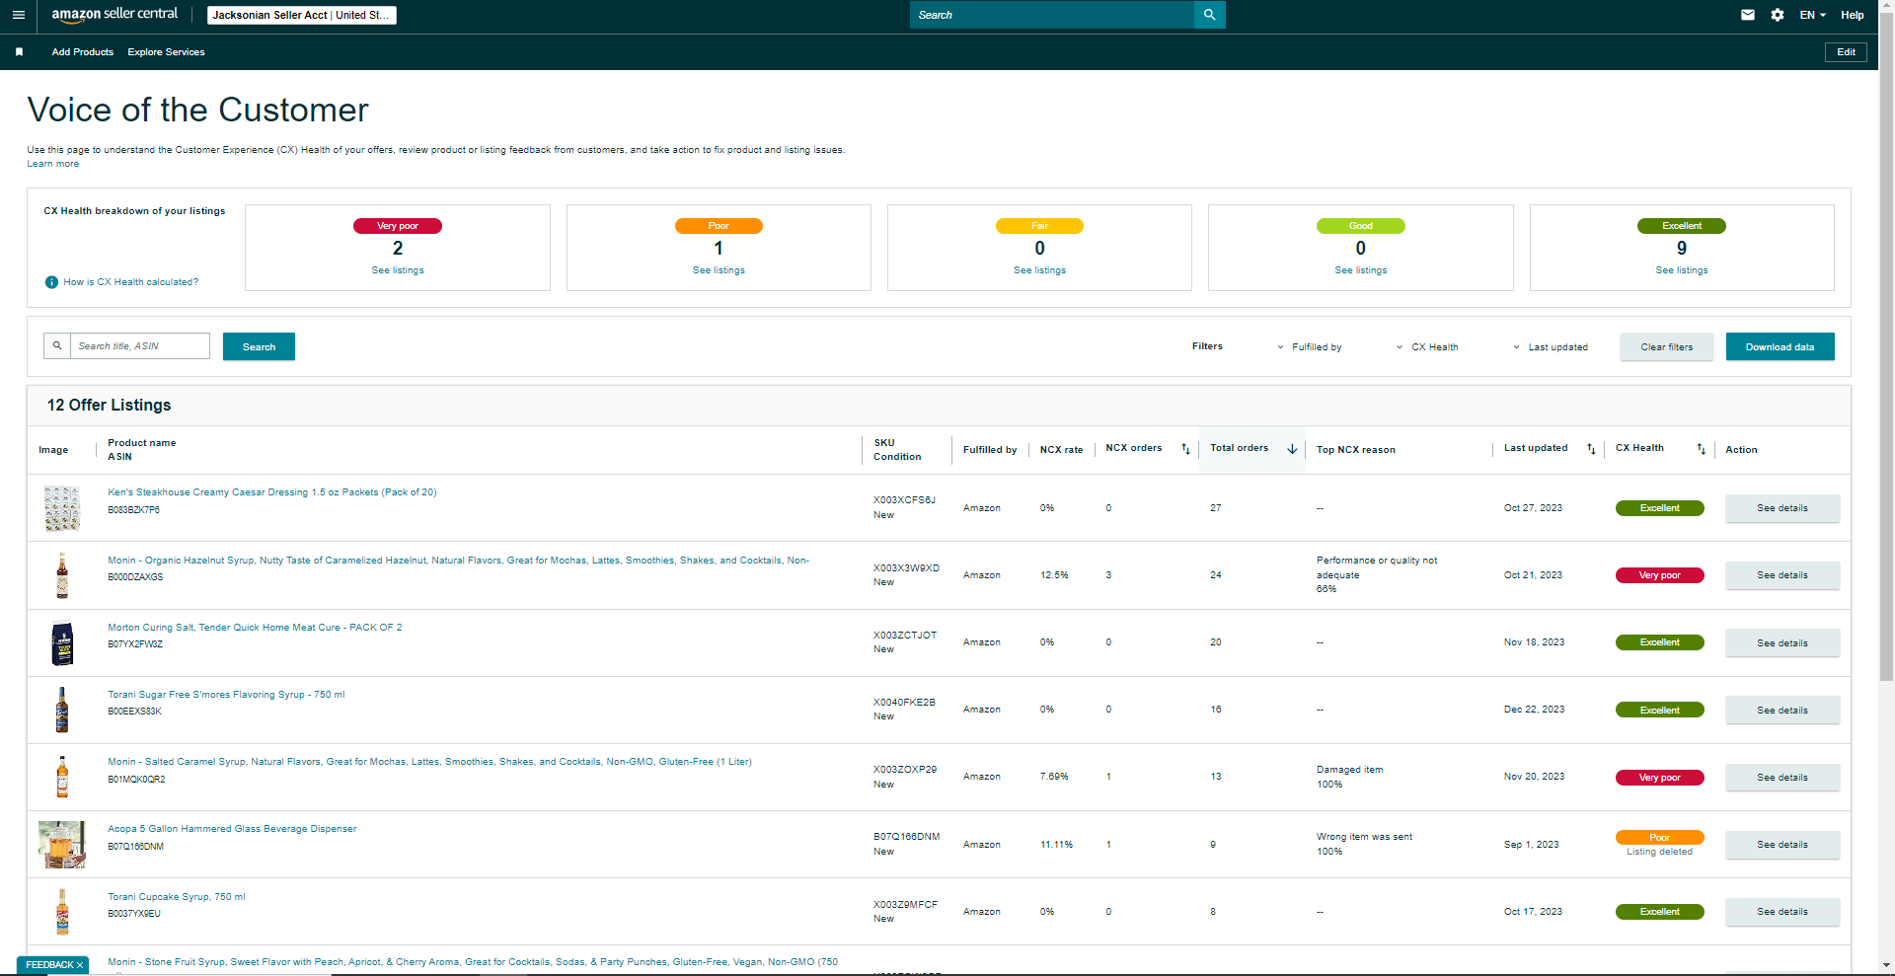
Task: See details for Morton Curing Salt
Action: click(1782, 642)
